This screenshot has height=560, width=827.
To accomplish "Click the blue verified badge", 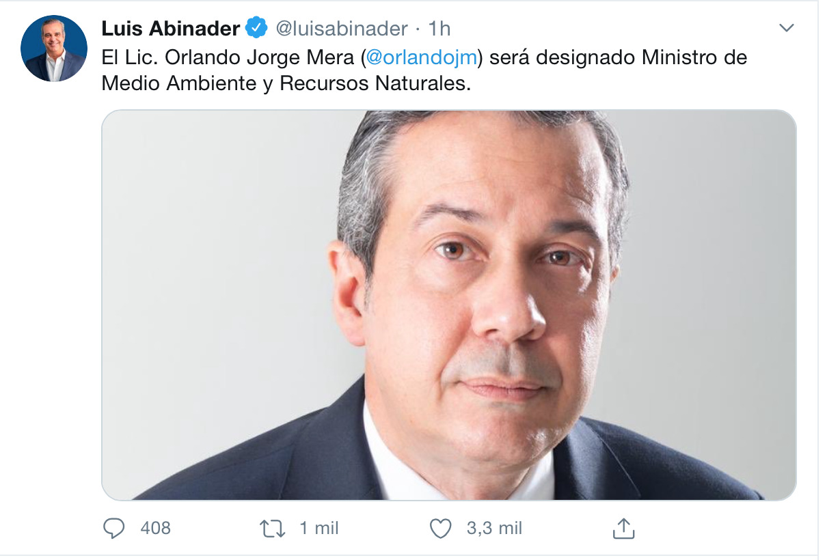I will [x=257, y=28].
